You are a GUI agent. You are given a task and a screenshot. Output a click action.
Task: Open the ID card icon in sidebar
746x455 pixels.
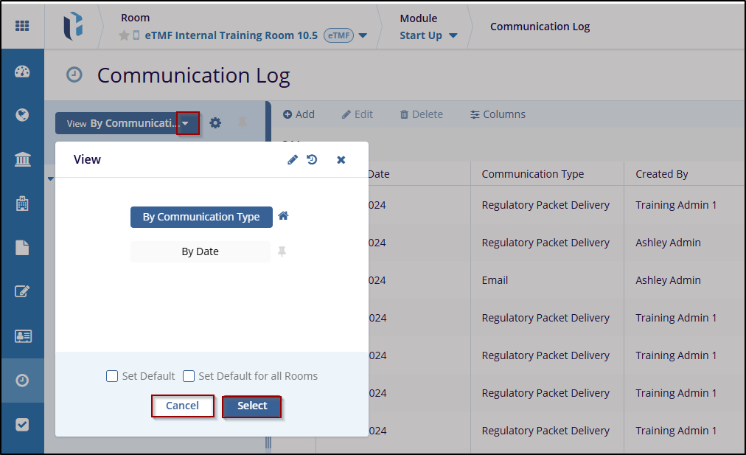pos(22,336)
